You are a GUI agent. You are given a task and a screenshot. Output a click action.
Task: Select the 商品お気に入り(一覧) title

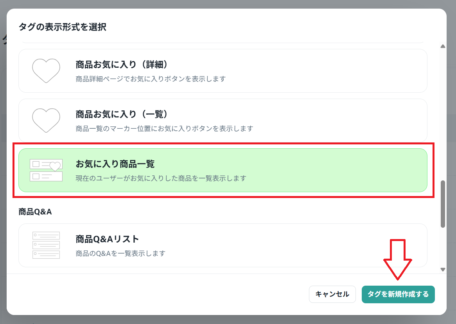point(122,114)
